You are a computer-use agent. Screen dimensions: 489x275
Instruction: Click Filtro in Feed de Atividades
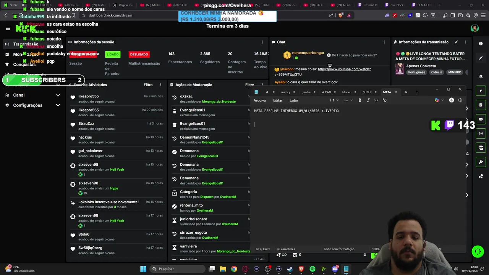point(148,85)
